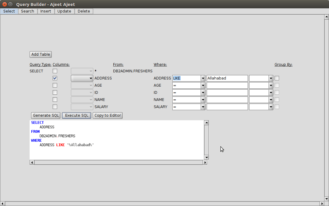The width and height of the screenshot is (329, 206).
Task: Close the Query Builder window
Action: tap(4, 4)
